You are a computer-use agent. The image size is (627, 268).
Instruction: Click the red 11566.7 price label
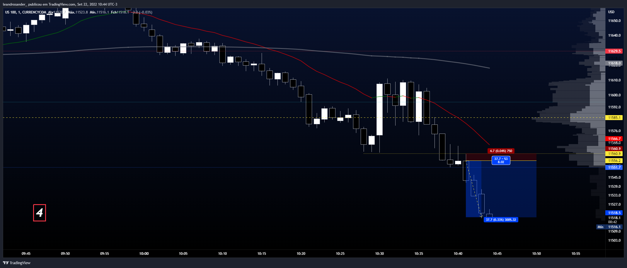pos(614,139)
